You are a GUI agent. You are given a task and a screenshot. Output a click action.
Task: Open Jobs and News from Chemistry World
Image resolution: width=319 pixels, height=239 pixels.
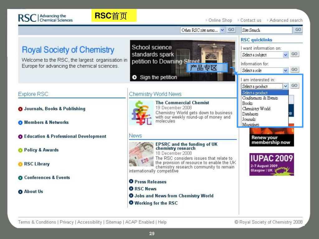(174, 196)
